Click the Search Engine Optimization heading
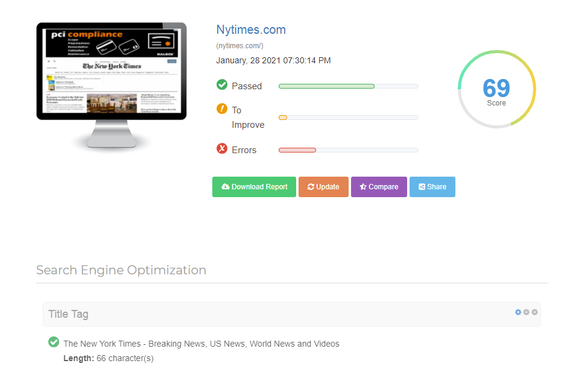 click(x=121, y=270)
